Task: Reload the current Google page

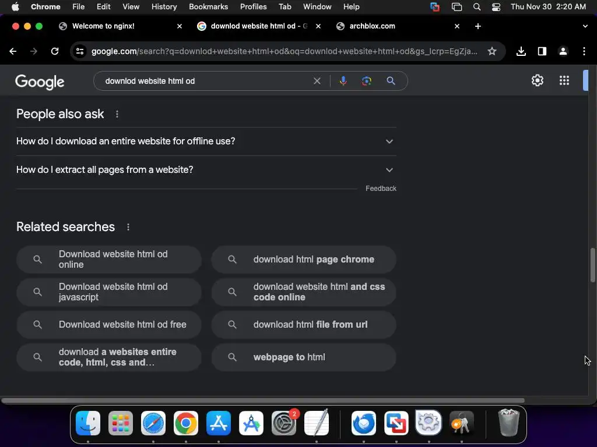Action: (x=55, y=51)
